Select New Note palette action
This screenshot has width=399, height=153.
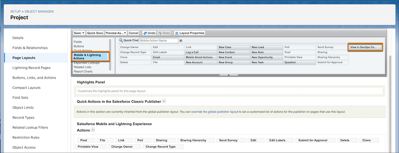(x=267, y=52)
